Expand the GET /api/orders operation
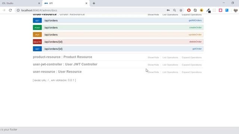Viewport: 239px width, 134px height. [118, 20]
